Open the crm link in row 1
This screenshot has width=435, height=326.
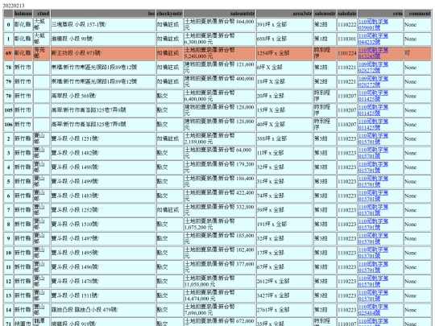point(373,39)
